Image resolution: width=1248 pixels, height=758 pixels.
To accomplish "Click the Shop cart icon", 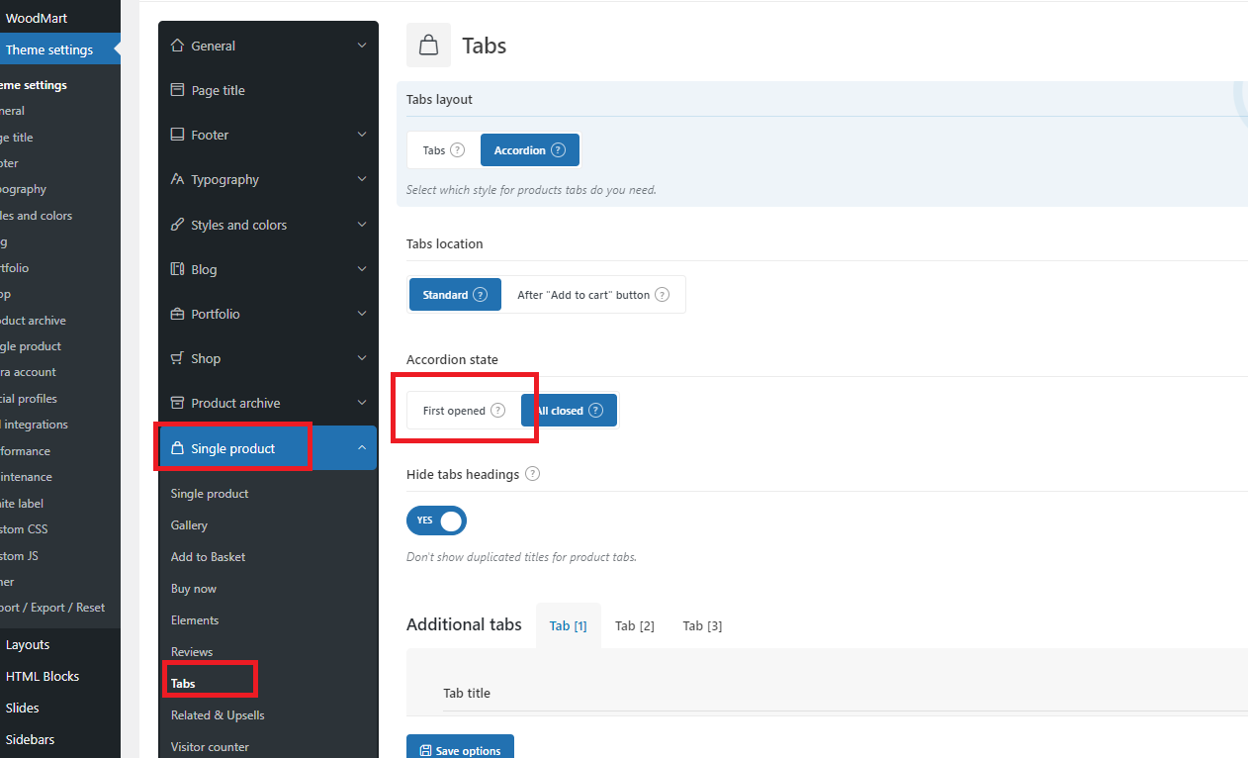I will [178, 358].
